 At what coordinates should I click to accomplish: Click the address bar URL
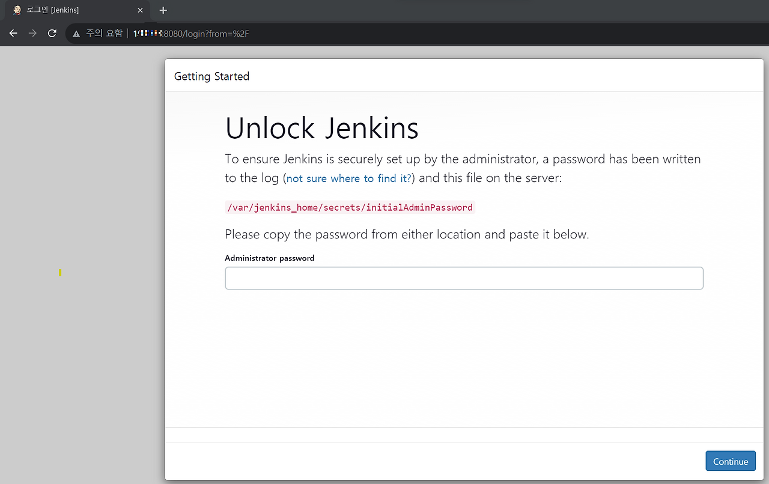191,34
